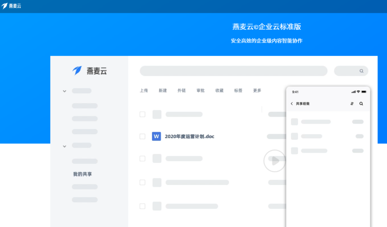
Task: Open the 外链 toolbar item
Action: pyautogui.click(x=181, y=91)
